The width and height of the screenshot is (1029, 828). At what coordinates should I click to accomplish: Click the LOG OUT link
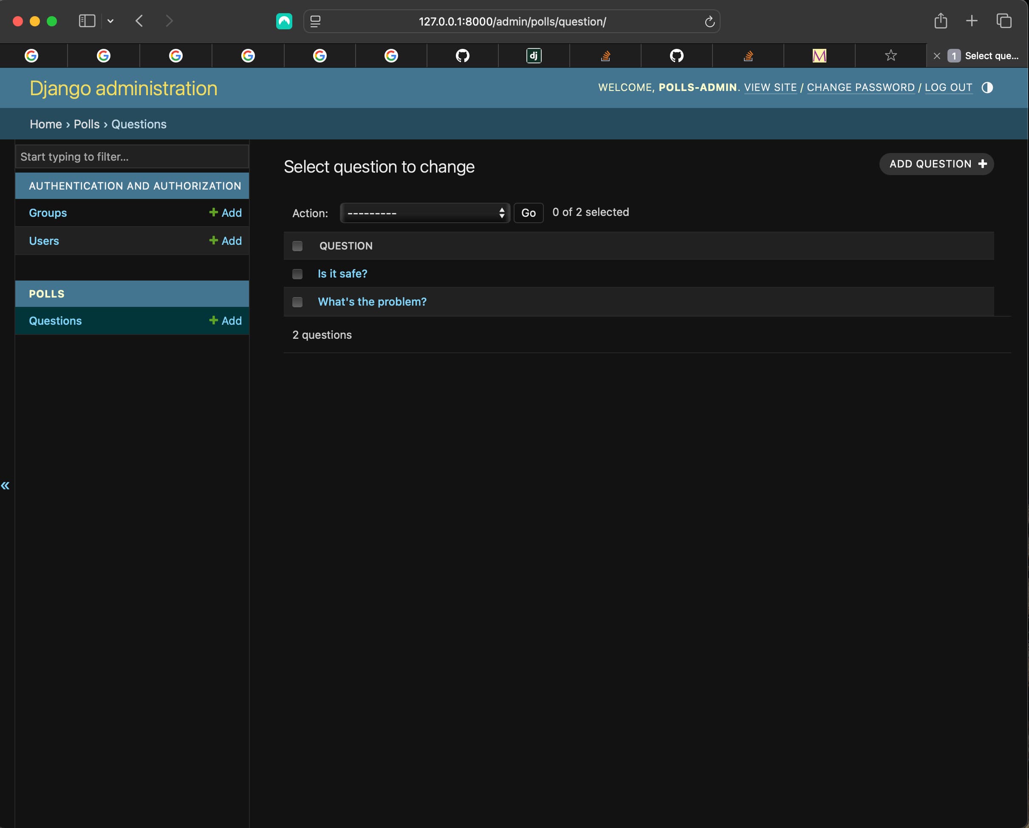click(948, 88)
